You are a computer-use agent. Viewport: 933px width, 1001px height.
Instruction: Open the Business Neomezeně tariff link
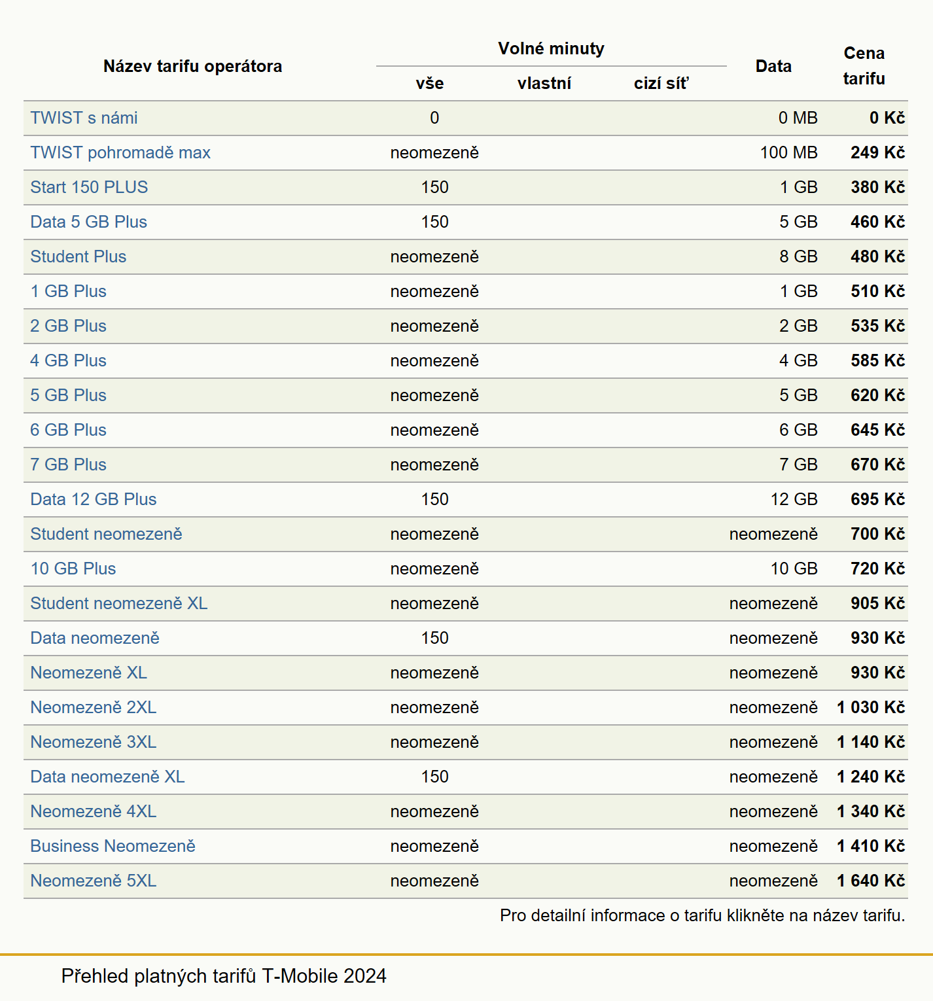point(113,846)
